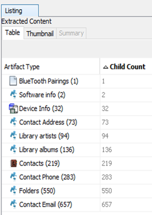152x215 pixels.
Task: Click the Library artists artifact icon
Action: pos(13,136)
